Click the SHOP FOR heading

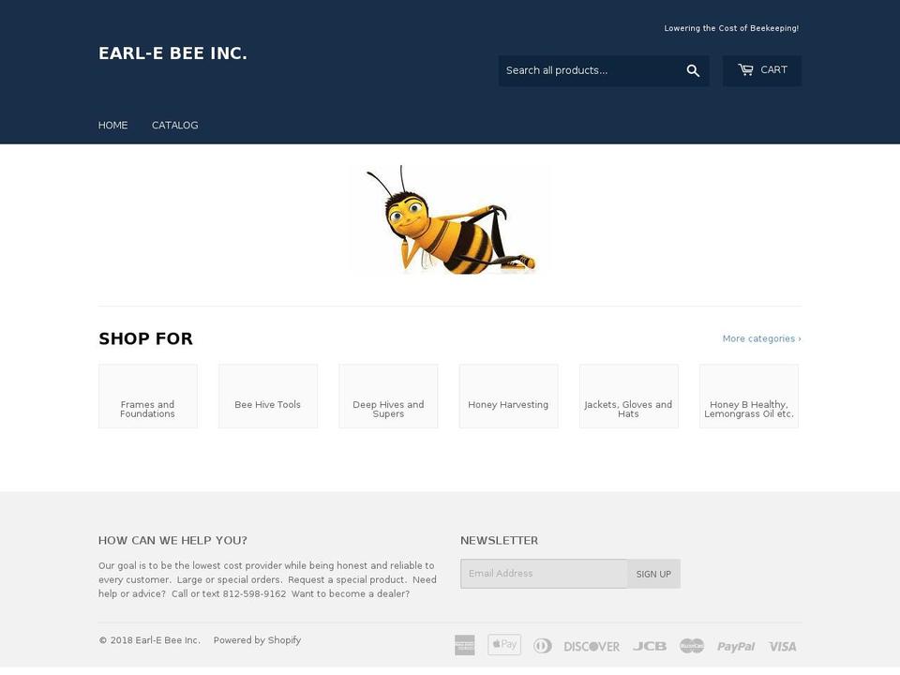pos(146,338)
